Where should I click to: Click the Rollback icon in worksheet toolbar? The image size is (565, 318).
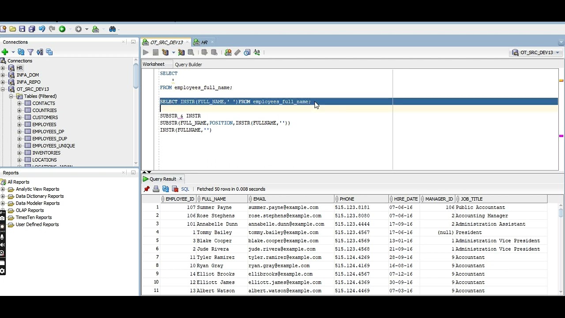[x=214, y=52]
